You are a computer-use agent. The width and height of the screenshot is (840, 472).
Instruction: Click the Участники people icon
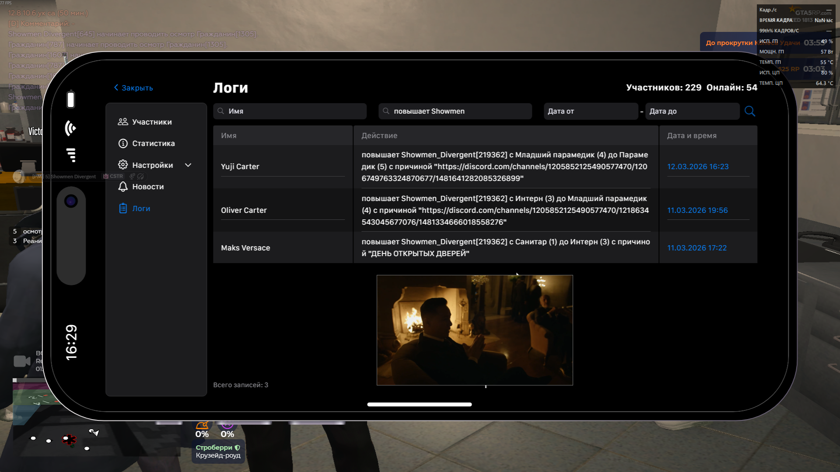point(123,122)
